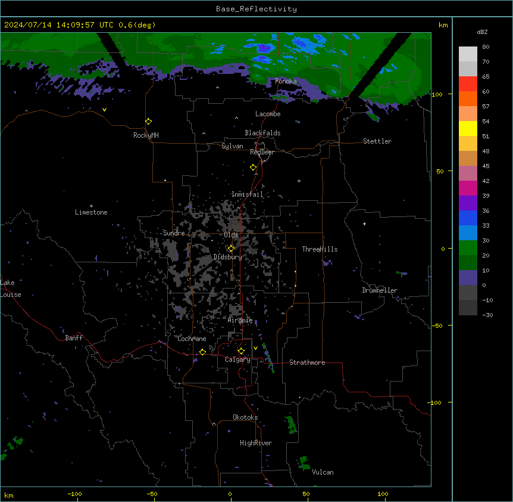Select the Innisfail map label
The image size is (513, 502).
point(248,194)
